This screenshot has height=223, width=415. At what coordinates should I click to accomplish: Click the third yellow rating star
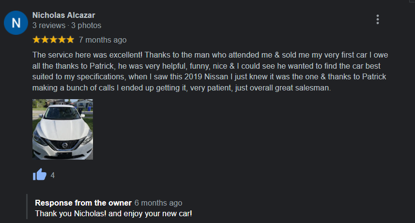[x=53, y=39]
